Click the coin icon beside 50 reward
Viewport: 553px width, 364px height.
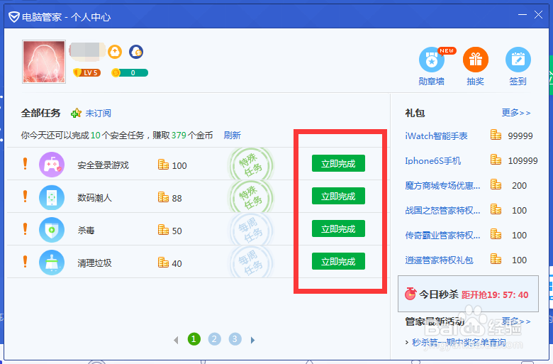point(163,230)
